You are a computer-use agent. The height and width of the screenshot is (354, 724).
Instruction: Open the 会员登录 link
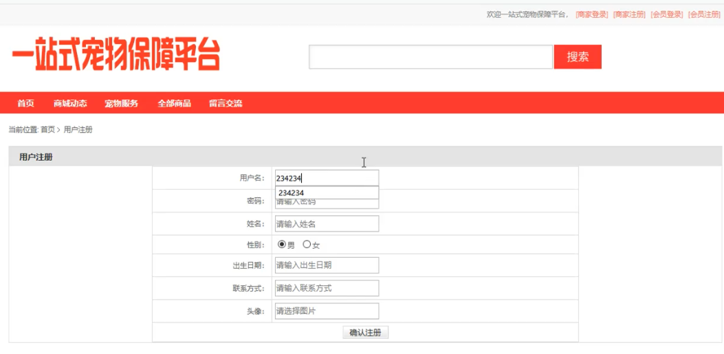tap(667, 14)
